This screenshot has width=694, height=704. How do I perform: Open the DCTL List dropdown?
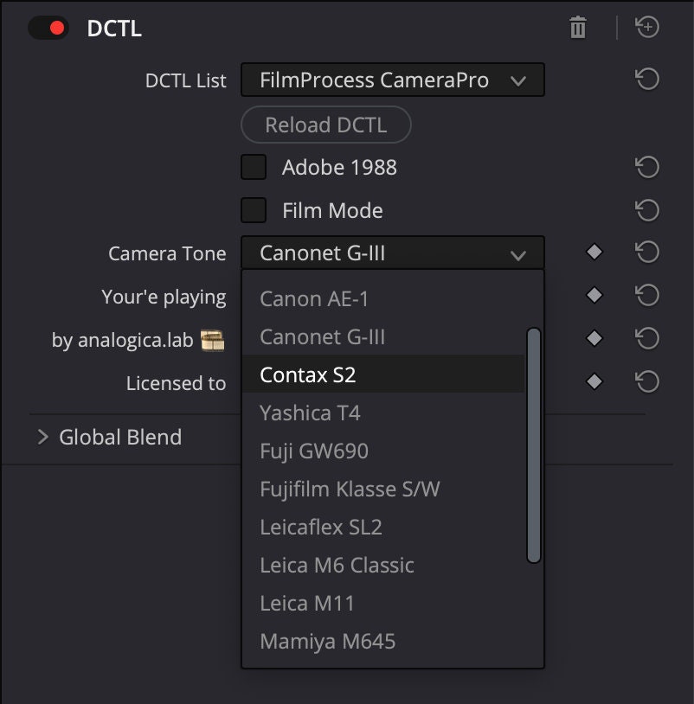click(393, 80)
